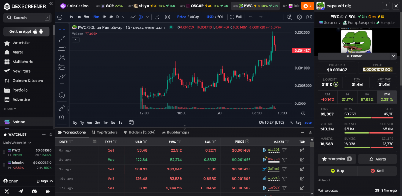
Task: Collapse the left sidebar
Action: 51,4
